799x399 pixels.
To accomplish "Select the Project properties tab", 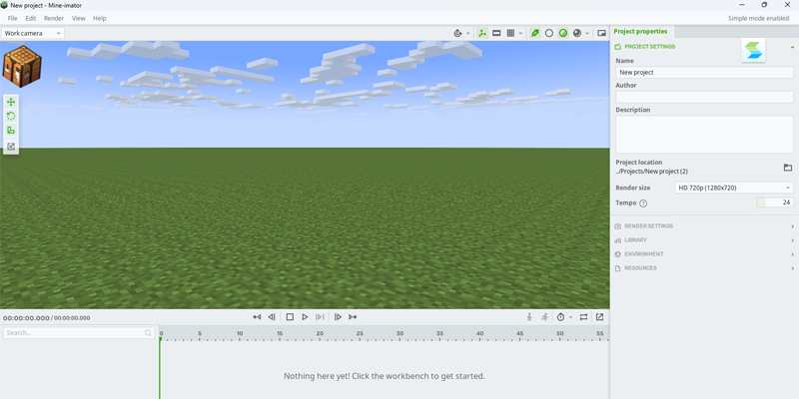I will tap(640, 32).
